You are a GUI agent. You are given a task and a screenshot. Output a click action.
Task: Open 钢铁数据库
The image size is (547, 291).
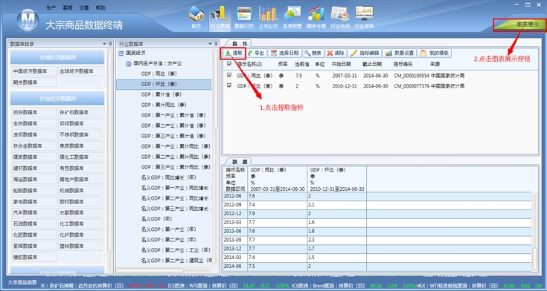[x=33, y=112]
